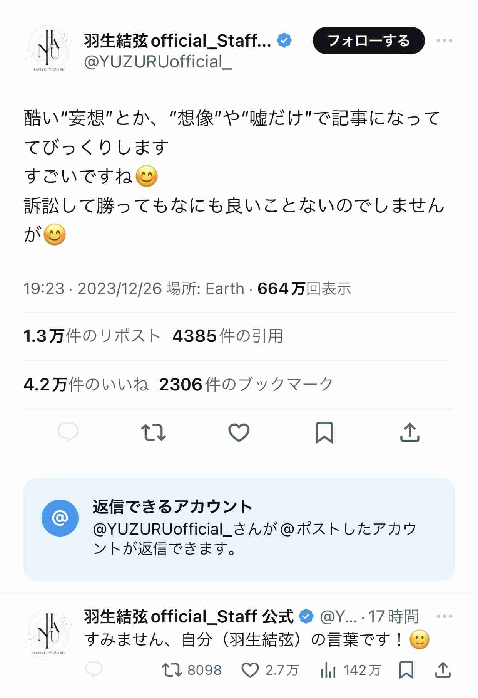Repost the reply with 8098 reposts

192,670
